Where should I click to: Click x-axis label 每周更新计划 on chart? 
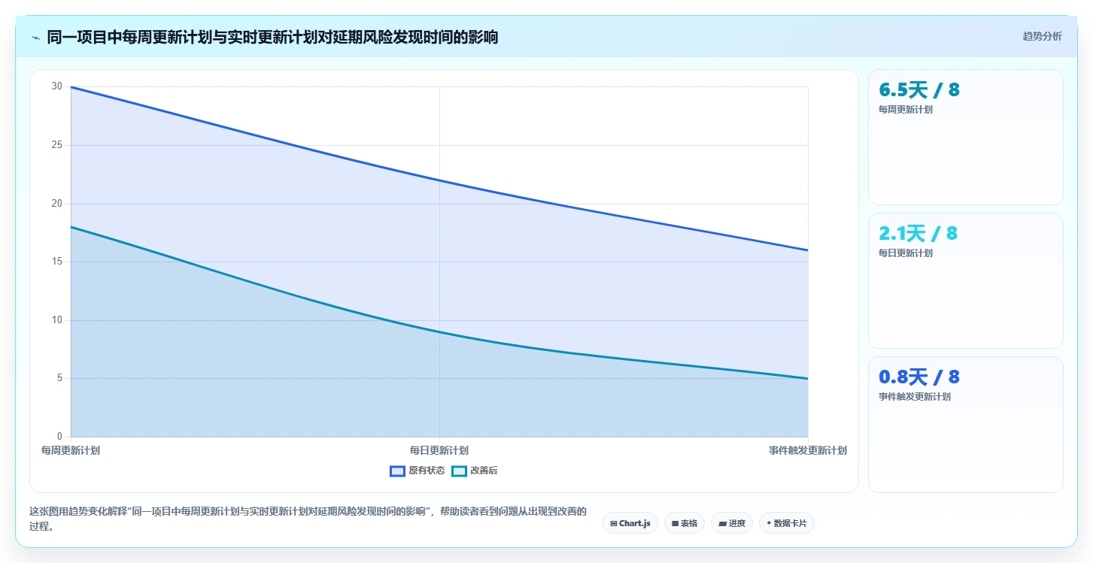pos(71,450)
